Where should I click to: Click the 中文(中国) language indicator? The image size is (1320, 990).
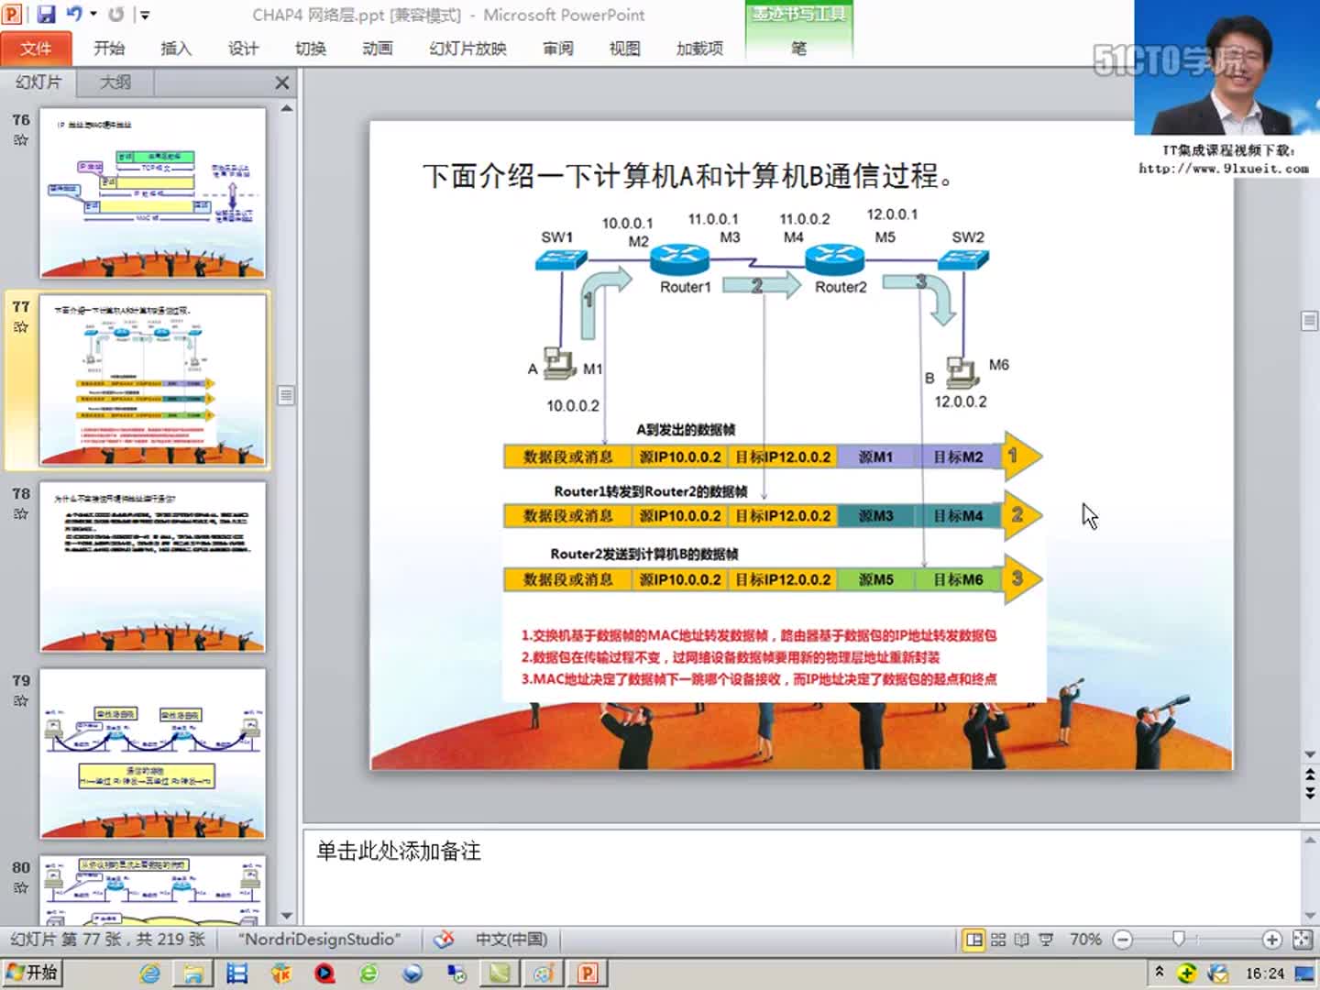(511, 940)
